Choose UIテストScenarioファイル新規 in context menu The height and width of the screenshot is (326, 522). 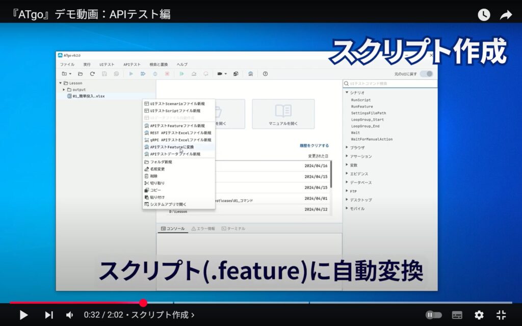(x=179, y=104)
